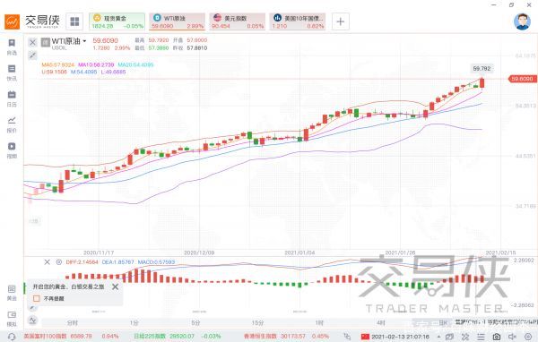Open MACD indicator settings gear

(x=58, y=262)
